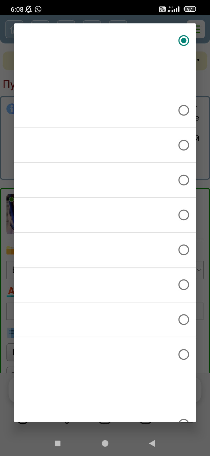The image size is (210, 456).
Task: Expand the dropdown chevron behind the dialog
Action: pyautogui.click(x=199, y=270)
